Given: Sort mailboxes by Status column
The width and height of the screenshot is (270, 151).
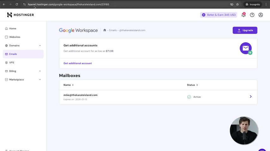Looking at the screenshot, I should click(192, 85).
